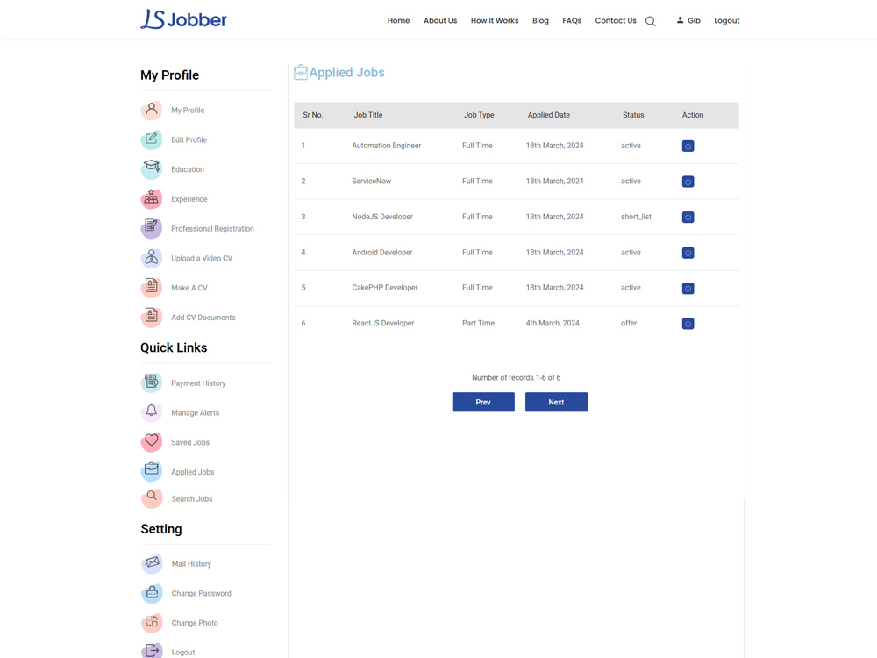The width and height of the screenshot is (877, 658).
Task: Click the CakePHP Developer job title
Action: point(385,288)
